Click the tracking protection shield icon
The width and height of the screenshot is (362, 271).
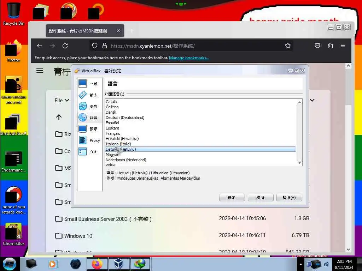tap(95, 46)
